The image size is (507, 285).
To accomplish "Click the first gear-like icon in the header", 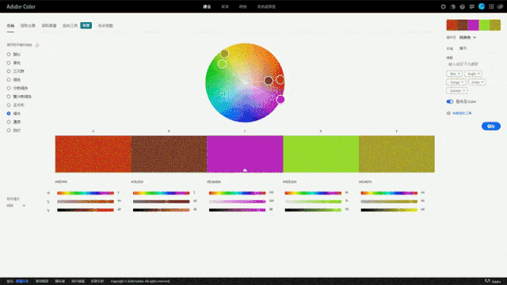I will coord(444,6).
